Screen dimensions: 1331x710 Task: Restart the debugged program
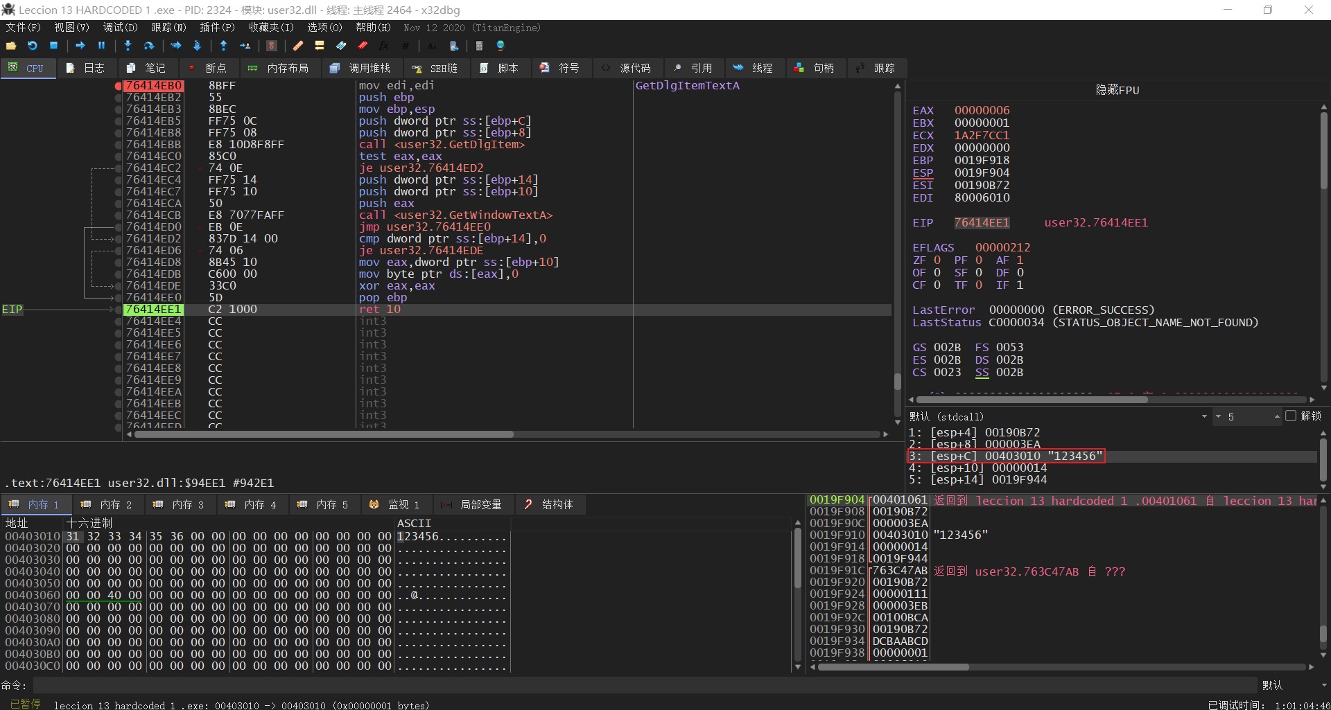coord(33,46)
